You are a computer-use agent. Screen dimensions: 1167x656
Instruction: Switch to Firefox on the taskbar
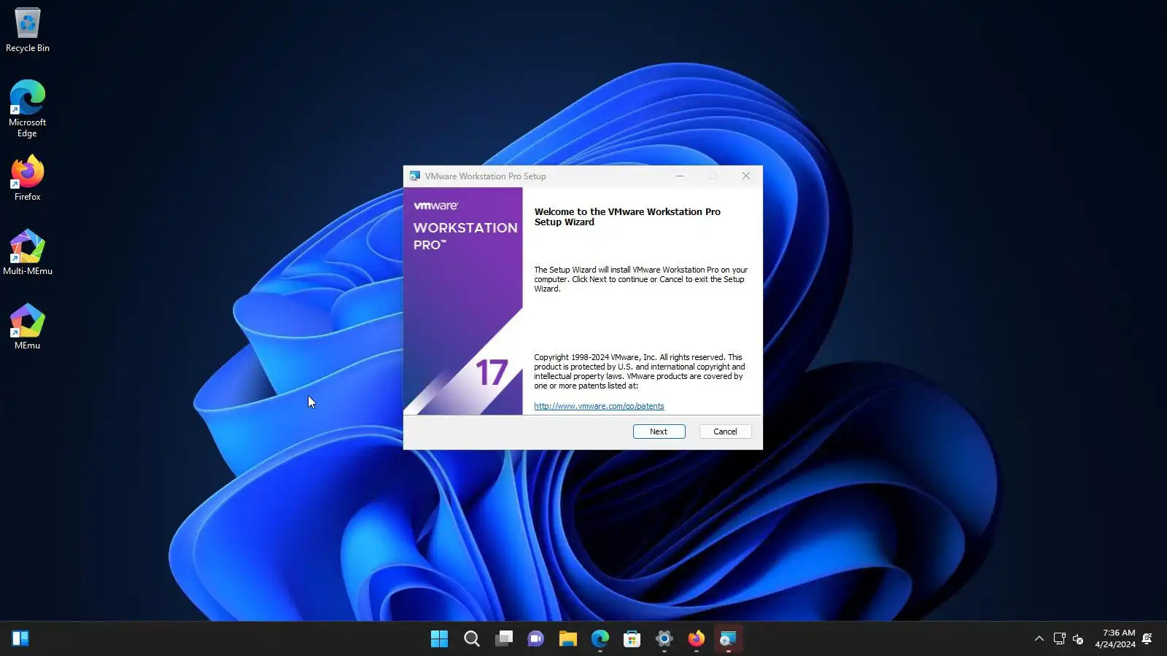point(697,639)
